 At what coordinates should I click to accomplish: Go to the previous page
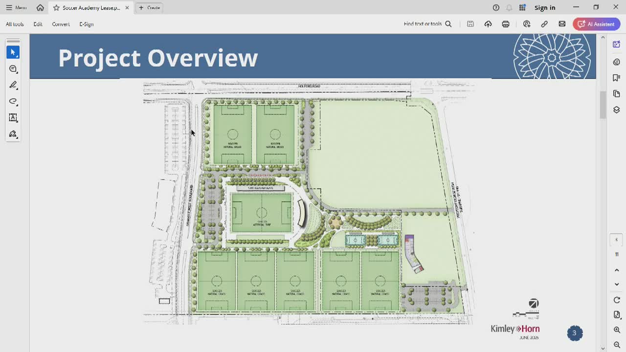pyautogui.click(x=617, y=270)
